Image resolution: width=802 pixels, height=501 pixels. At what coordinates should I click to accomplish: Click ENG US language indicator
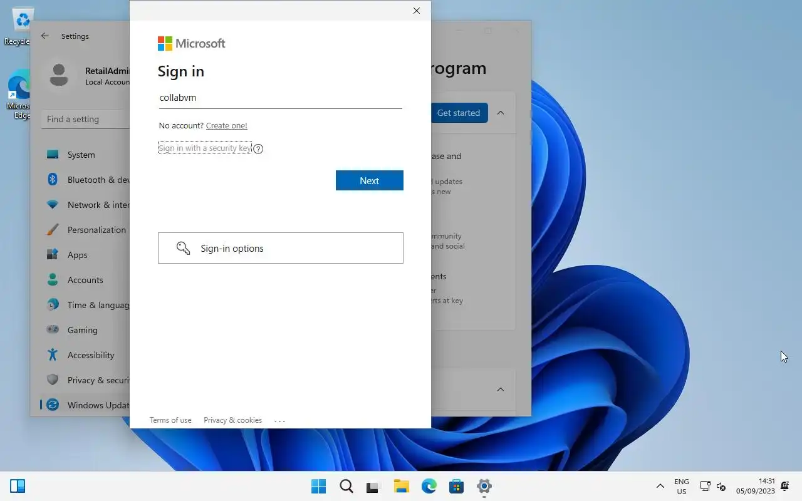[682, 486]
